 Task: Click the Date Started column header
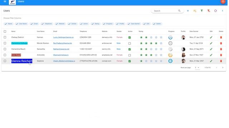pos(194,32)
